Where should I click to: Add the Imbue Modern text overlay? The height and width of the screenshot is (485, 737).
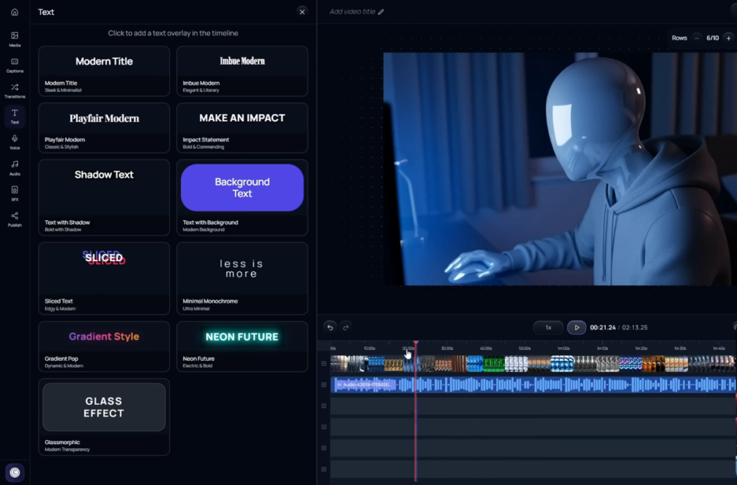[242, 71]
